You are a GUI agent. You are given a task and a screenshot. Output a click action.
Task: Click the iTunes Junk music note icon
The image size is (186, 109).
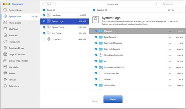5,42
